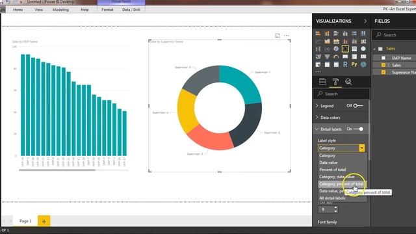Select the Multi-row card visual
The image size is (416, 234).
pos(354,57)
